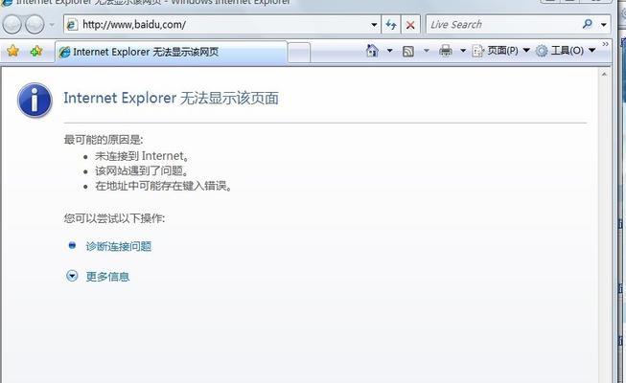Open a new blank tab
This screenshot has height=383, width=626.
pyautogui.click(x=299, y=53)
